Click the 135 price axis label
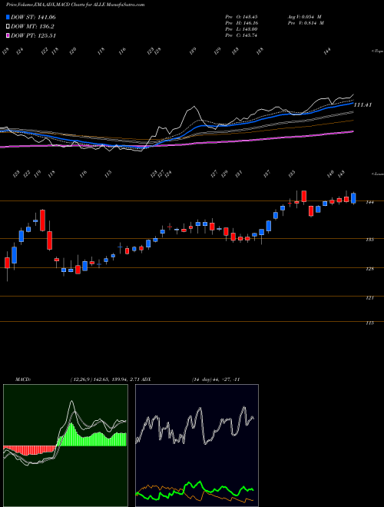Image resolution: width=384 pixels, height=507 pixels. [369, 240]
